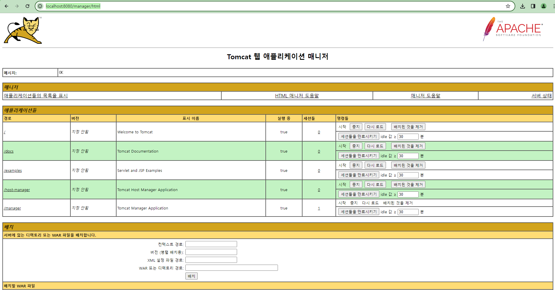Click 배치된 것을 제거 for Tomcat Host Manager Application
The width and height of the screenshot is (555, 290).
[x=408, y=185]
